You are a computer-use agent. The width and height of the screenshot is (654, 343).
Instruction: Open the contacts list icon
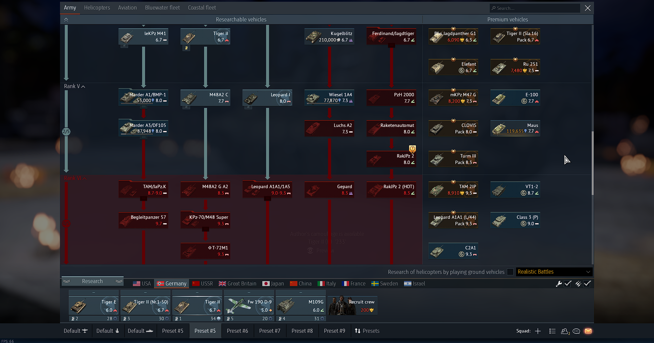(x=565, y=331)
